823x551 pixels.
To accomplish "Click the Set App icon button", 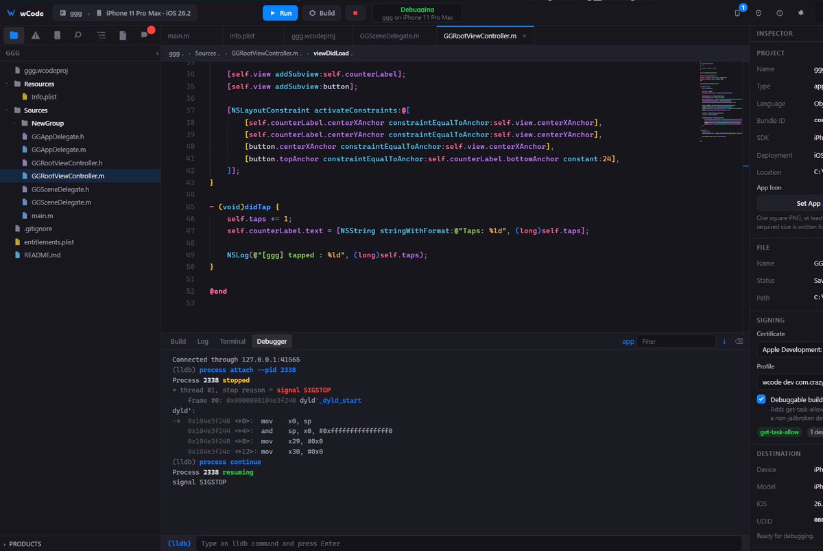I will pyautogui.click(x=789, y=203).
